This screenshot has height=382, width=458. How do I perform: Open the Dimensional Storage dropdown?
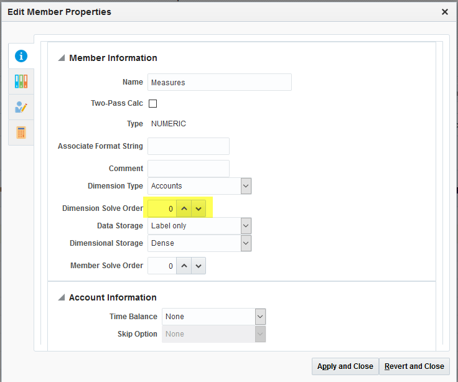click(x=246, y=243)
